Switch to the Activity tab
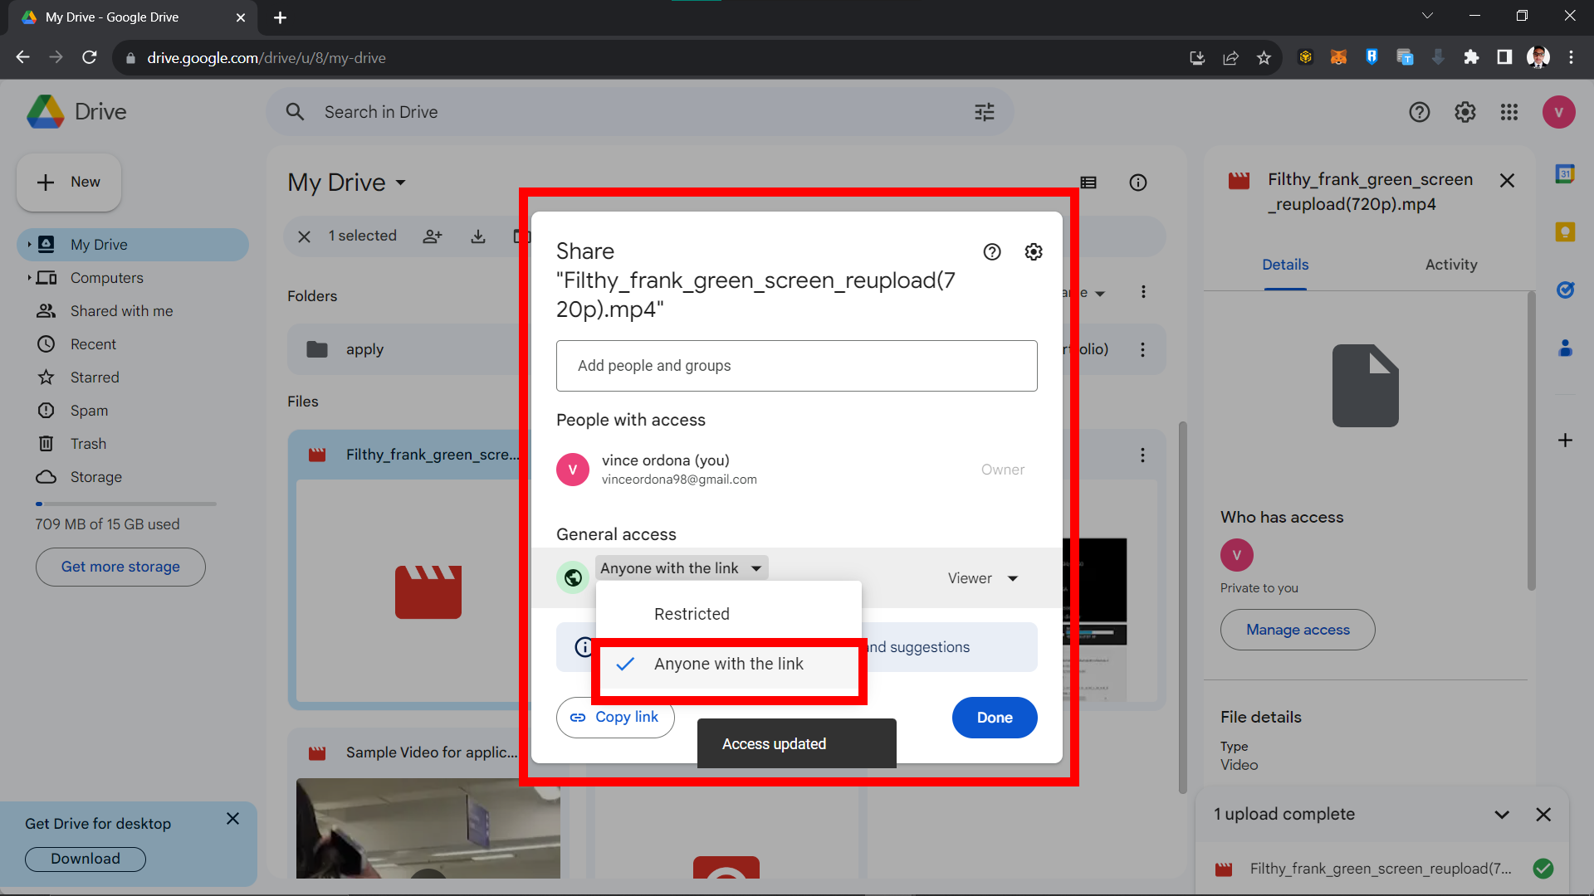 click(x=1450, y=264)
